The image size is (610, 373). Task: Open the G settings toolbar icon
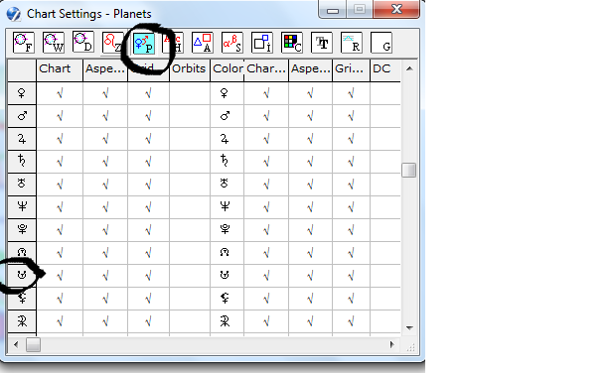click(381, 43)
